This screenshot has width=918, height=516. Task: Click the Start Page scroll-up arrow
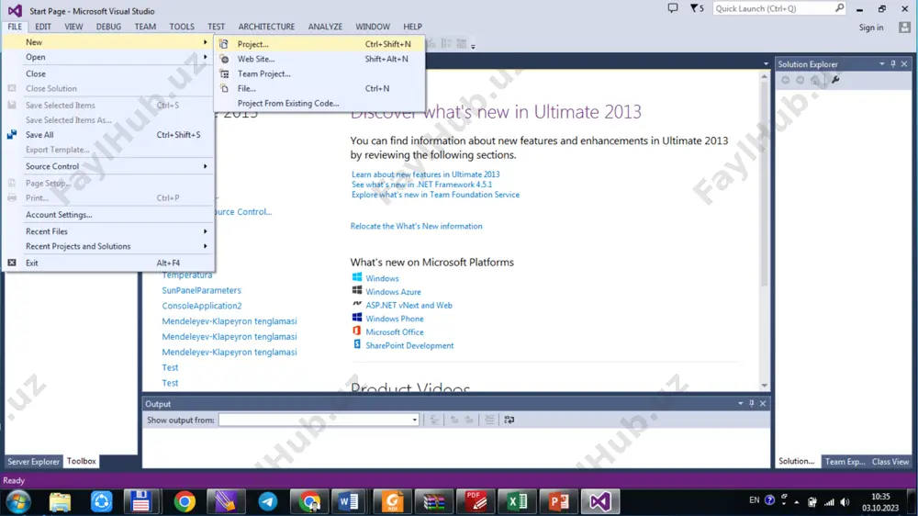pyautogui.click(x=764, y=77)
